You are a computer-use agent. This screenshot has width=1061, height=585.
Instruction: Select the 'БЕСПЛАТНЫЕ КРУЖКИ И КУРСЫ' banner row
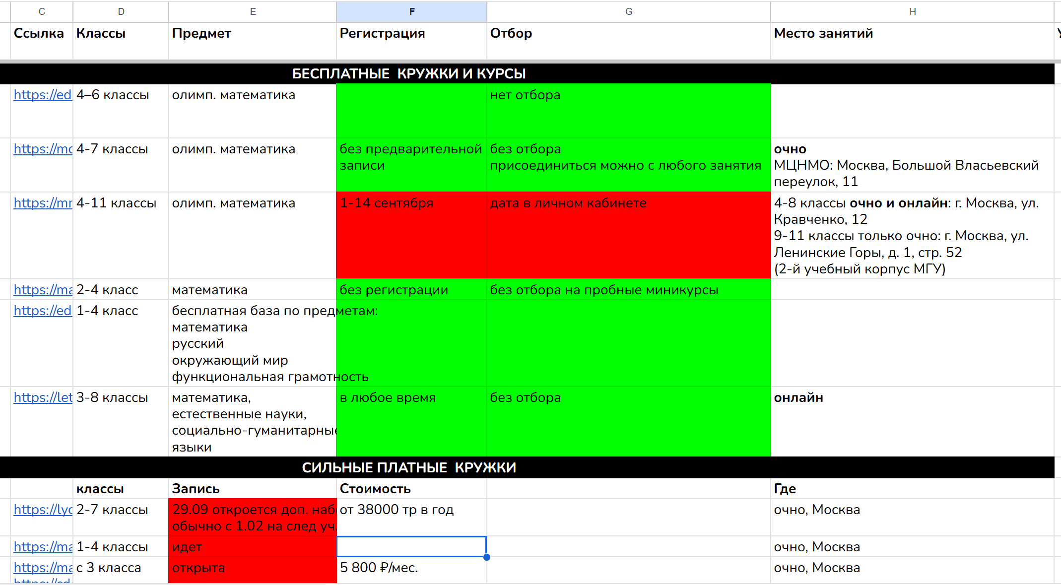point(527,73)
